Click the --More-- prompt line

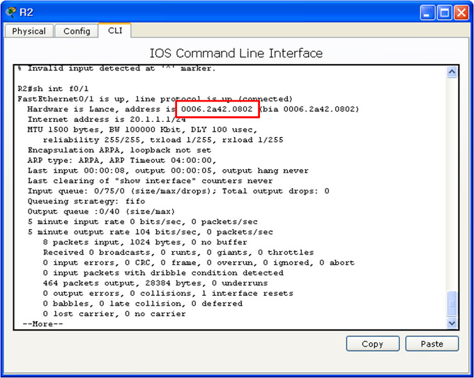click(x=43, y=324)
